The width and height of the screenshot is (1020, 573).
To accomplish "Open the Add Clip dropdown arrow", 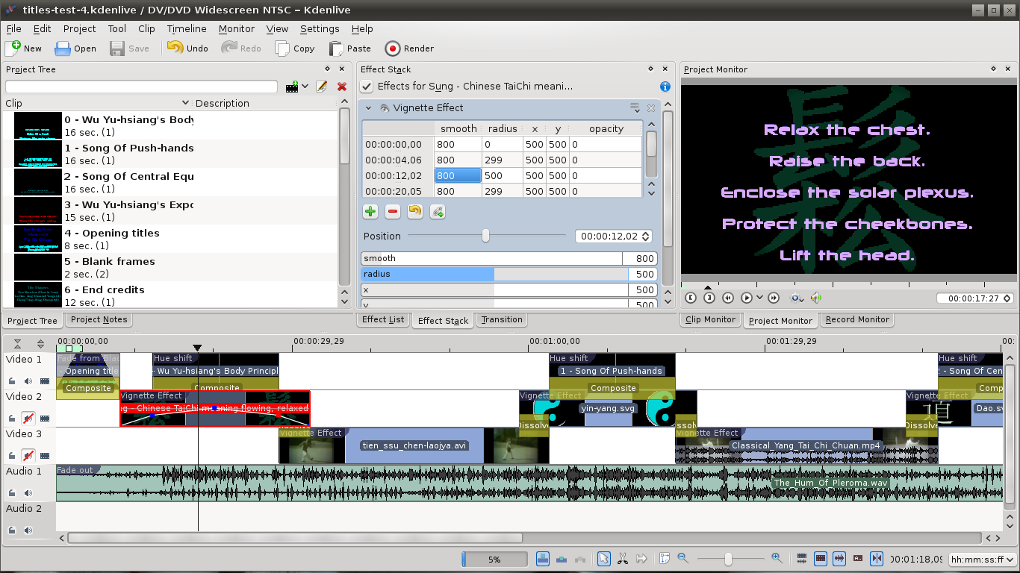I will click(x=305, y=87).
